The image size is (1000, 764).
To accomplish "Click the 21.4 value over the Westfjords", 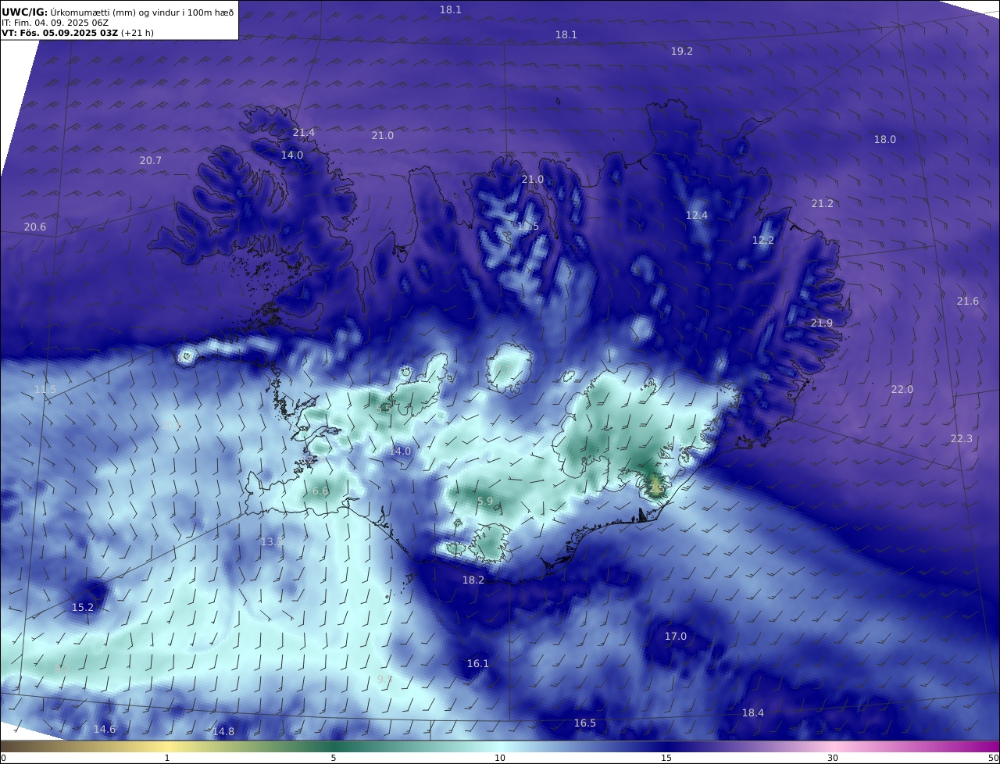I will pos(304,133).
